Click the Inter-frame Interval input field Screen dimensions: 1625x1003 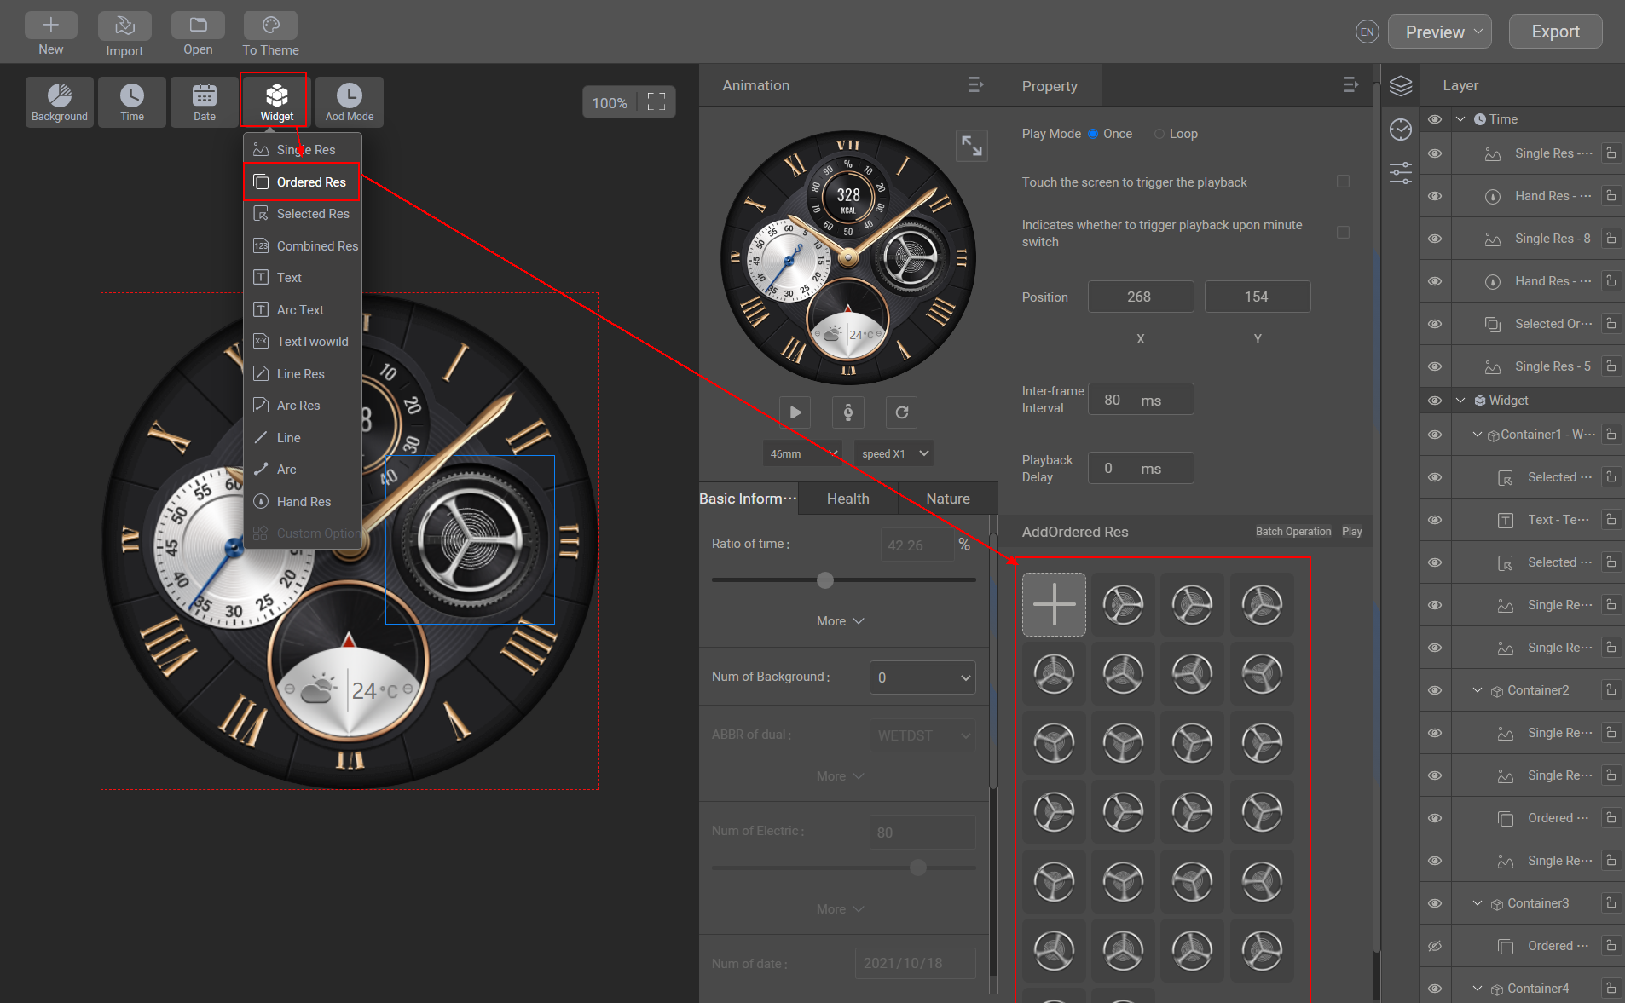tap(1141, 400)
